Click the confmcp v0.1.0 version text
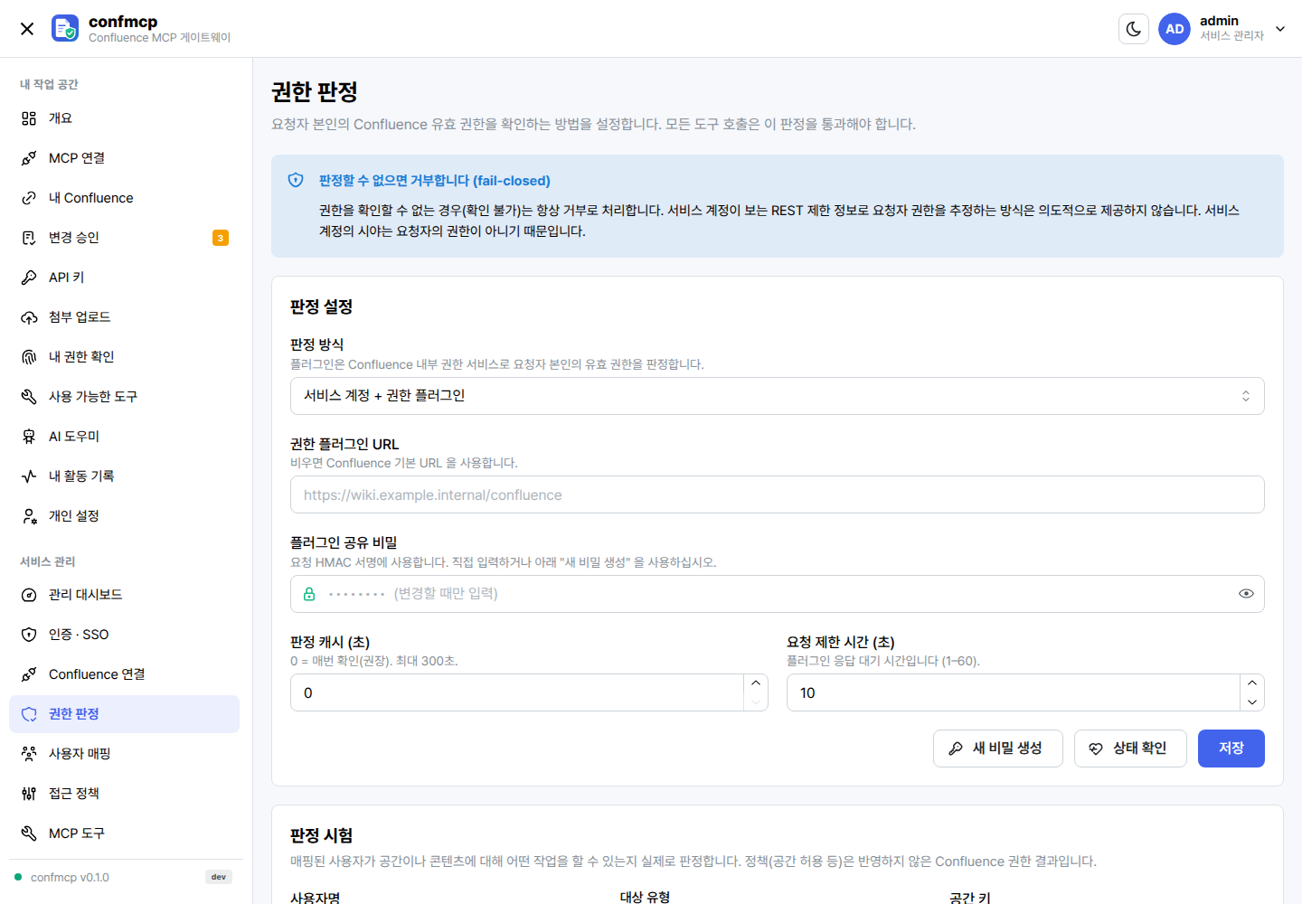1302x904 pixels. [x=70, y=878]
